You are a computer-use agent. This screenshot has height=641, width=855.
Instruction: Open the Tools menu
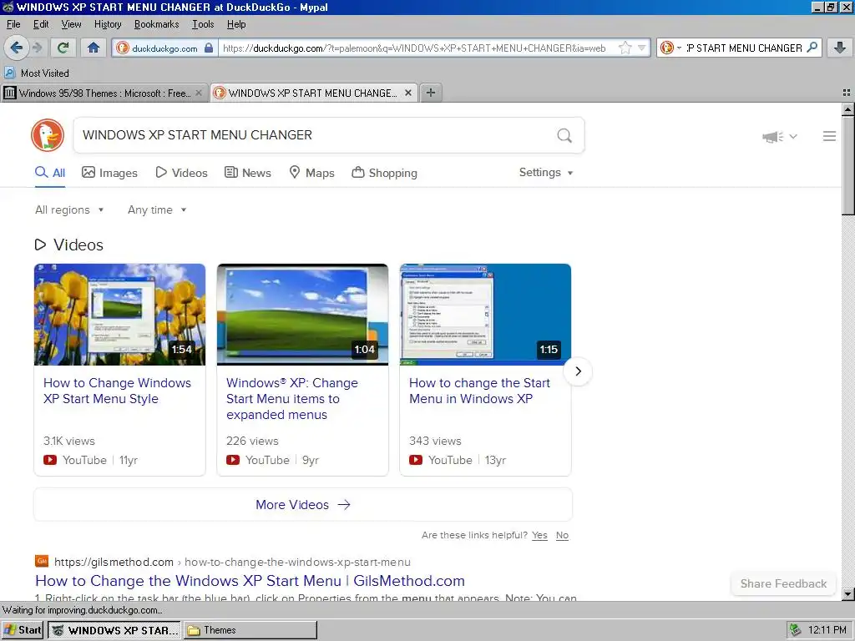click(203, 24)
